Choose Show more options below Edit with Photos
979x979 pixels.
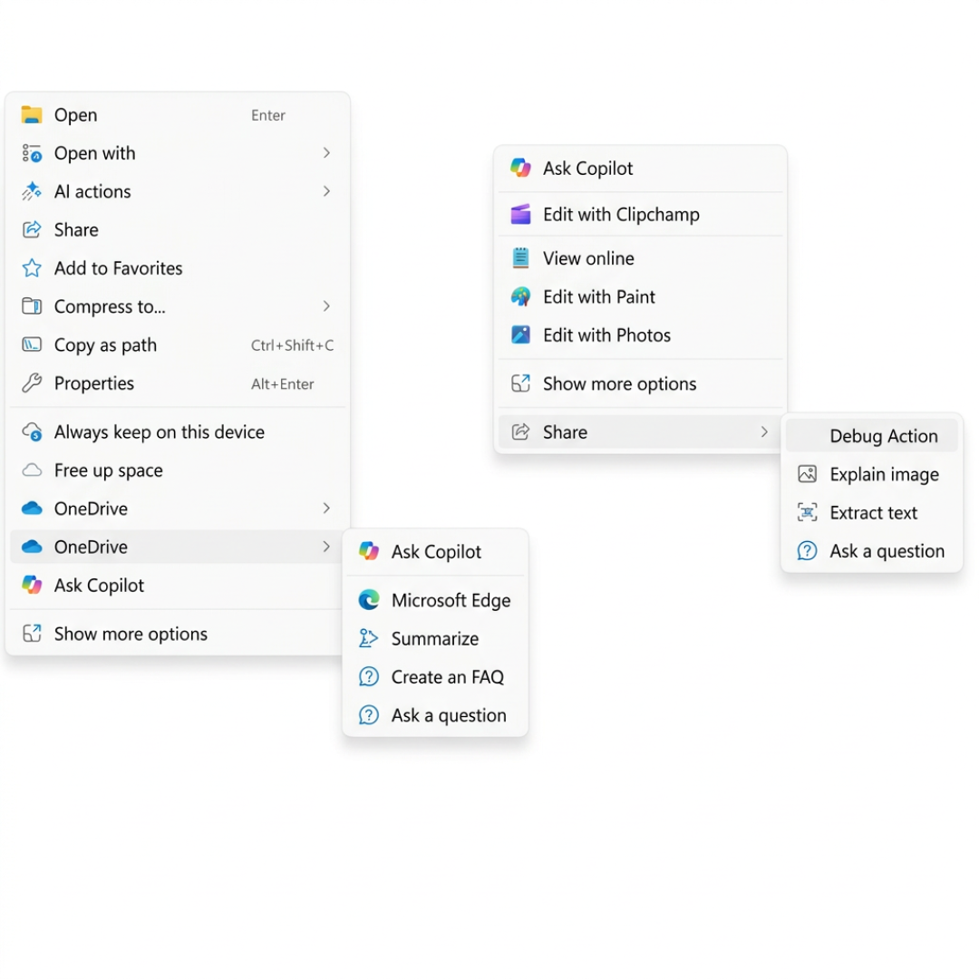(x=640, y=383)
